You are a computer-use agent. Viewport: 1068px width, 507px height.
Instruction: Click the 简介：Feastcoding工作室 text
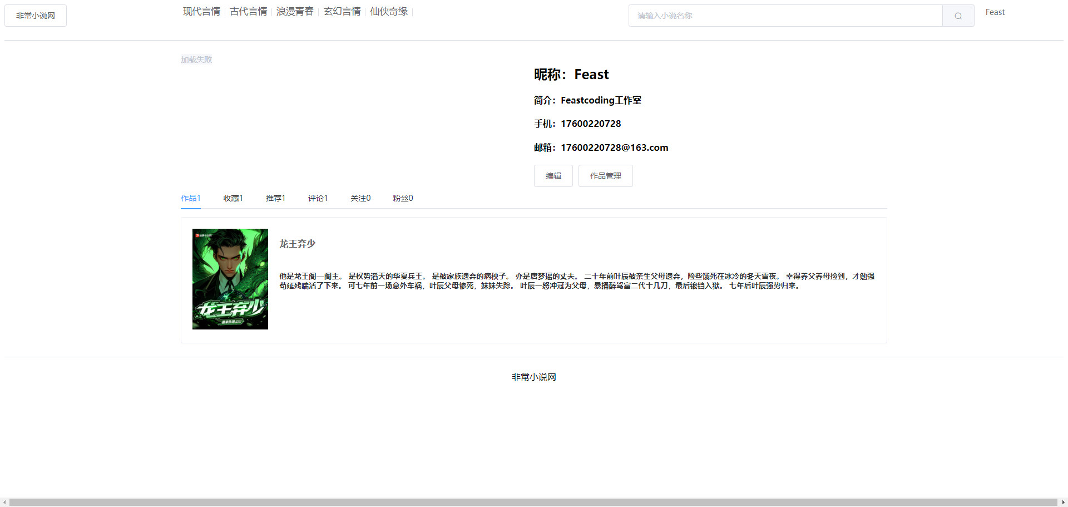[x=587, y=100]
